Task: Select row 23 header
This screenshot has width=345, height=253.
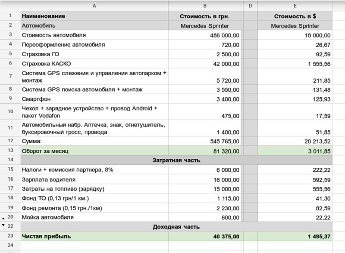Action: (10, 236)
